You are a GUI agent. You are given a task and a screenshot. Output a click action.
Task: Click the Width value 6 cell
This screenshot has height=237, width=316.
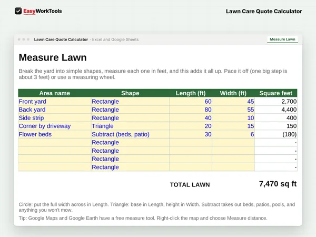tap(233, 134)
